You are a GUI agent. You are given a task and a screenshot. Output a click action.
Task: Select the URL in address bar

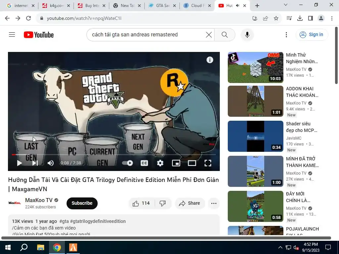tap(84, 19)
